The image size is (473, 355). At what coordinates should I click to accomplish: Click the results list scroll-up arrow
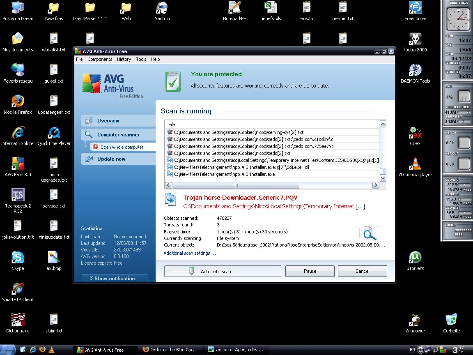(x=383, y=124)
